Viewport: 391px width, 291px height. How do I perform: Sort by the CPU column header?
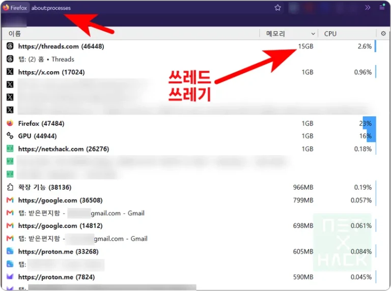[347, 34]
